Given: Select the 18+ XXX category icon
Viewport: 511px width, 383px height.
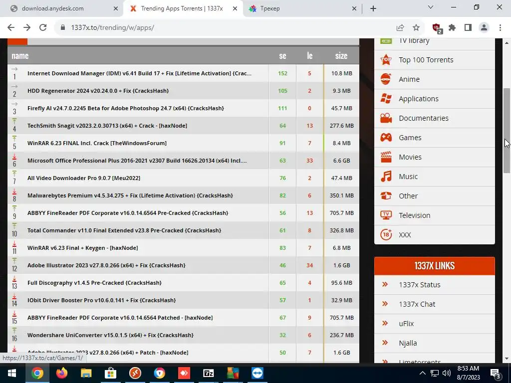Looking at the screenshot, I should click(386, 235).
